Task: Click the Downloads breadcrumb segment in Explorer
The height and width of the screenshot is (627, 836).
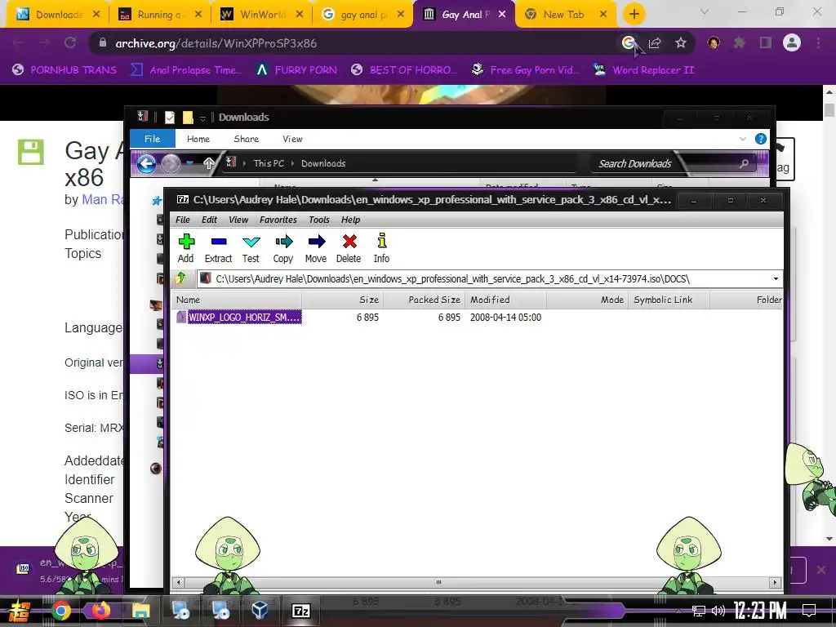Action: tap(323, 163)
